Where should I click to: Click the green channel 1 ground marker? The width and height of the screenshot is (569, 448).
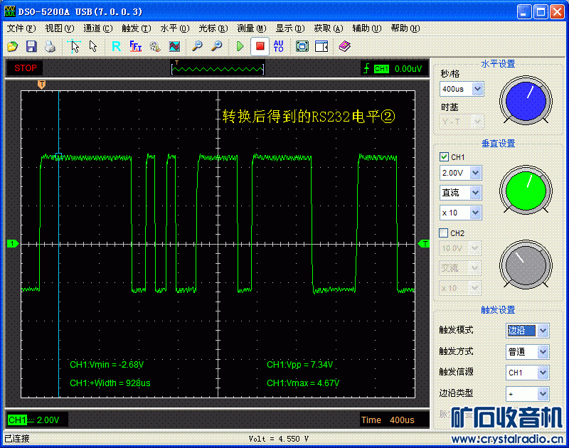coord(13,244)
